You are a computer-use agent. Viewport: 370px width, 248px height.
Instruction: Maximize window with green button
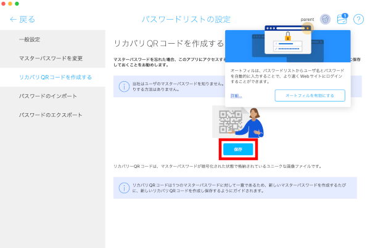[x=17, y=4]
